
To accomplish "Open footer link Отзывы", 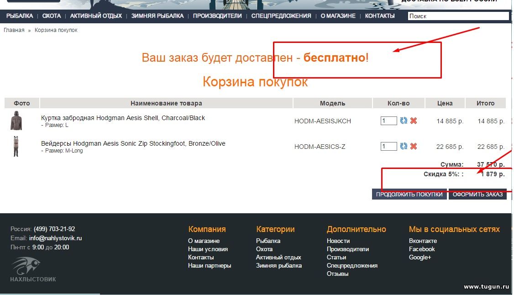I will [338, 274].
